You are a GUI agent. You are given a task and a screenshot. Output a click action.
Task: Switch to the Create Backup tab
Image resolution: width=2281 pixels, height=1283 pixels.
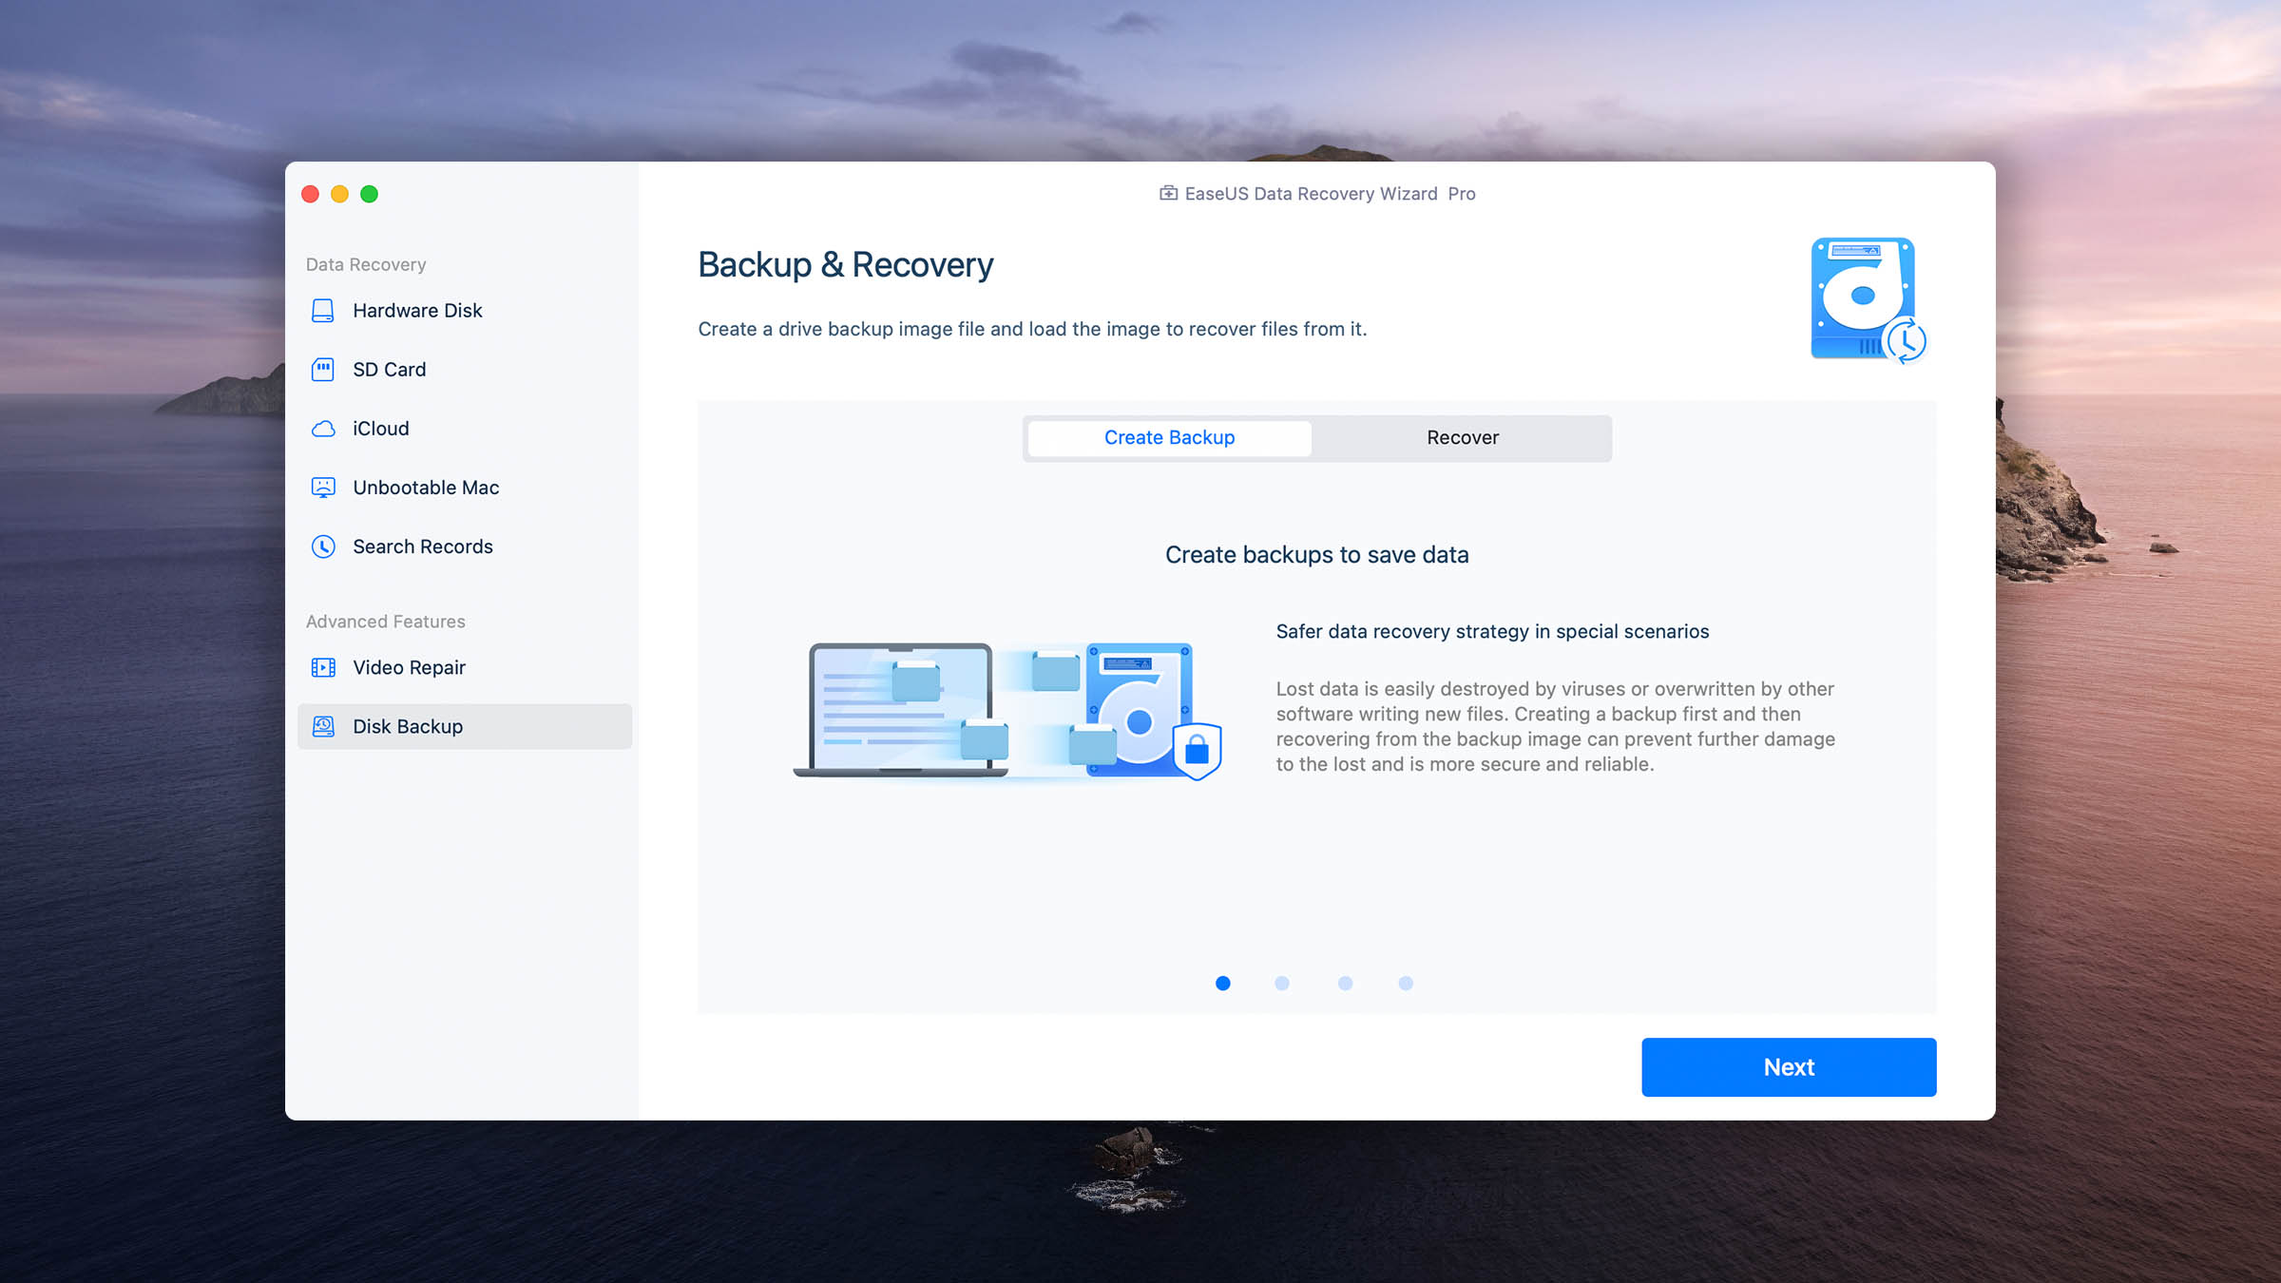1169,435
